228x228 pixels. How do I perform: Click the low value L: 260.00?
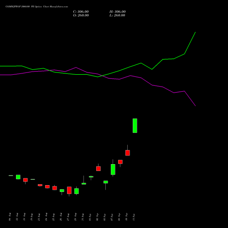click(x=117, y=16)
